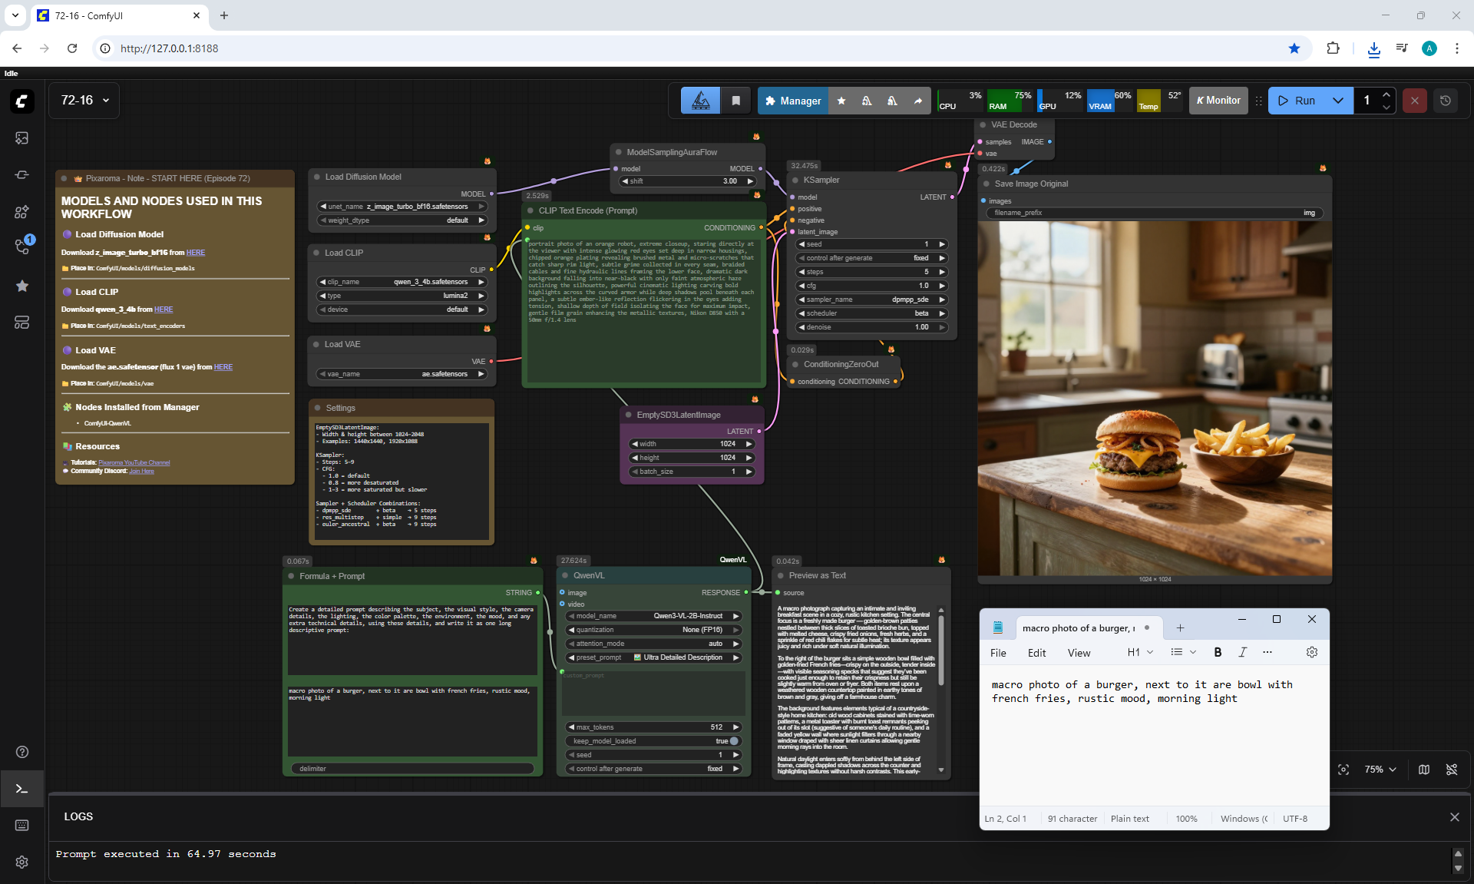
Task: Open the sidebar settings gear
Action: 21,862
